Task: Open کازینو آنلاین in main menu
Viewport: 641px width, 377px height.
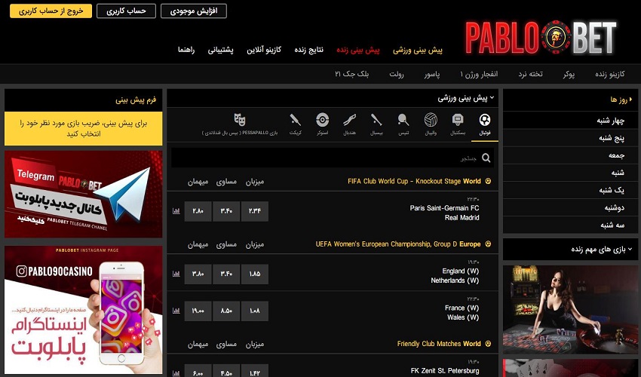Action: [264, 50]
